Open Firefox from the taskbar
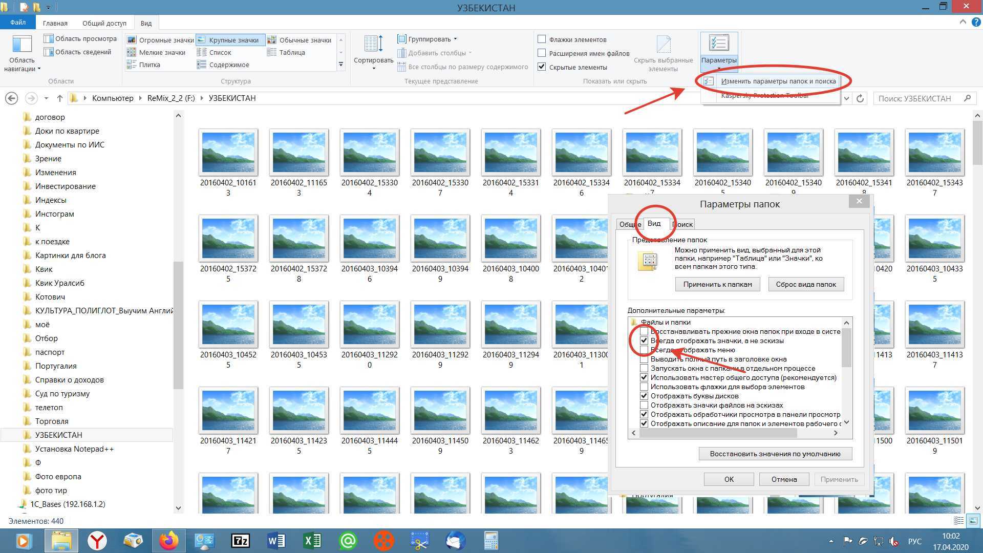The height and width of the screenshot is (553, 983). 168,541
